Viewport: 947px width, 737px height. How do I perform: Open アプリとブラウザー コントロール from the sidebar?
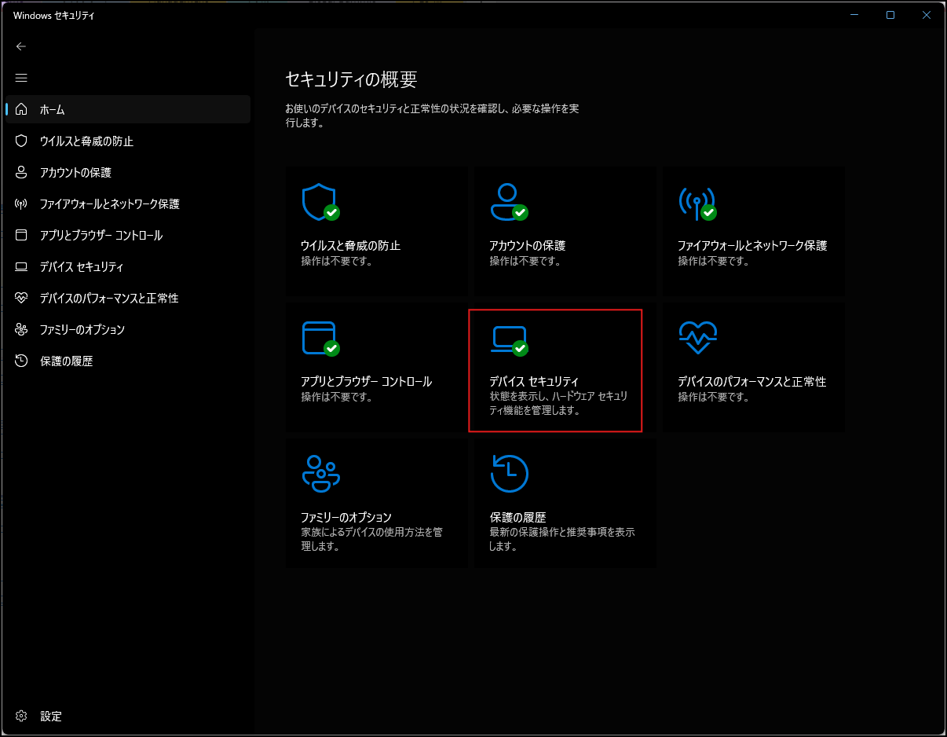pyautogui.click(x=127, y=235)
